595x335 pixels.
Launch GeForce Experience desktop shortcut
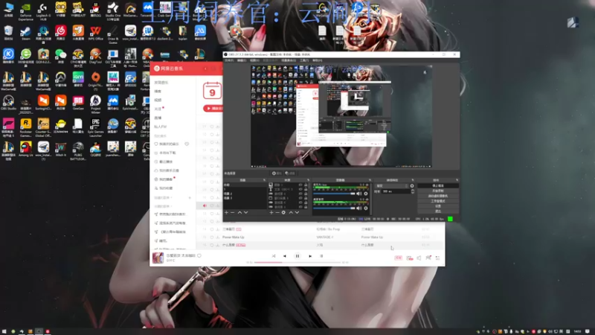click(x=25, y=11)
